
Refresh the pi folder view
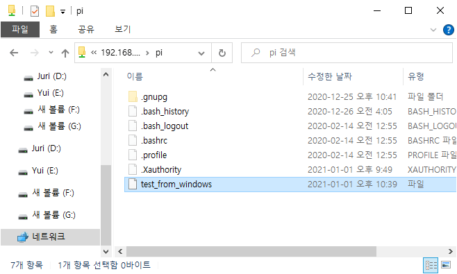(x=222, y=53)
